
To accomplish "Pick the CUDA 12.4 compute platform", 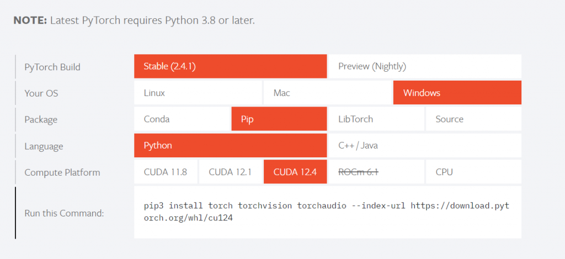I will point(295,172).
